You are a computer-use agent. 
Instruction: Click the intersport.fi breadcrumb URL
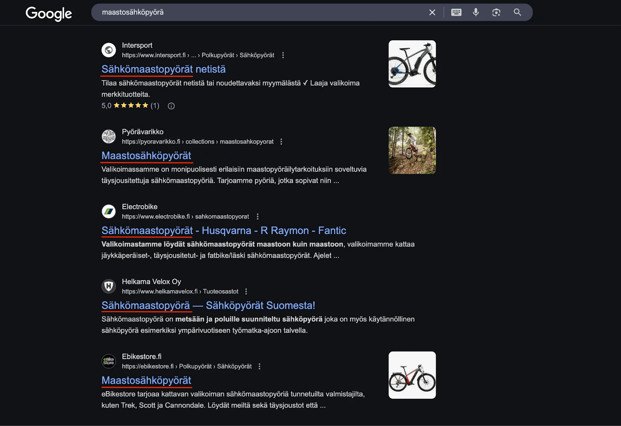pos(198,55)
